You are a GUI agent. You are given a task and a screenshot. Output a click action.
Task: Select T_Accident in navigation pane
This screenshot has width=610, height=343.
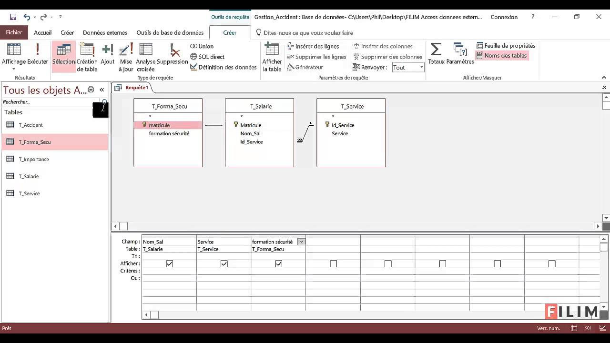(x=55, y=125)
